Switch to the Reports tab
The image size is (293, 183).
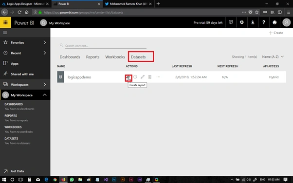(x=92, y=57)
